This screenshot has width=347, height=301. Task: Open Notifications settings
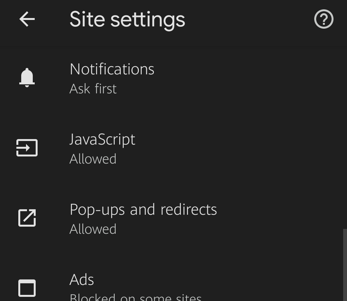[x=173, y=78]
